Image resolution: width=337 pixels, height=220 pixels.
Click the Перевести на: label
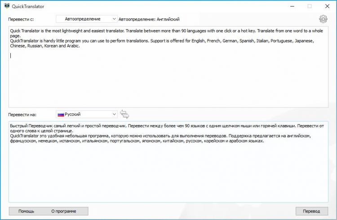pos(22,115)
